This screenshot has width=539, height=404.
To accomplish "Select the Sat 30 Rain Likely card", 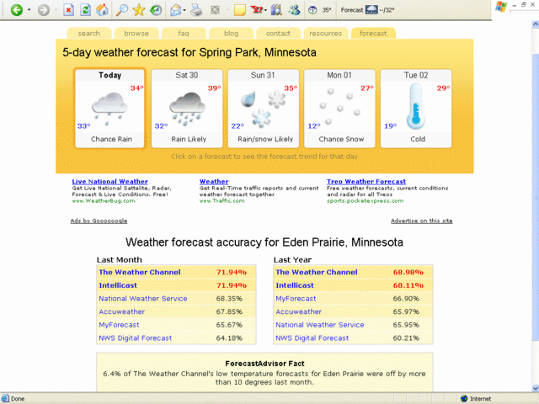I will point(187,109).
